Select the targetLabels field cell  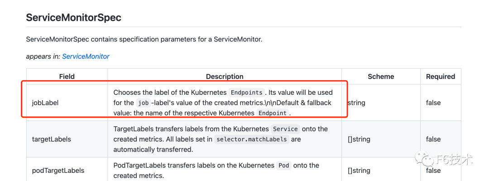67,139
